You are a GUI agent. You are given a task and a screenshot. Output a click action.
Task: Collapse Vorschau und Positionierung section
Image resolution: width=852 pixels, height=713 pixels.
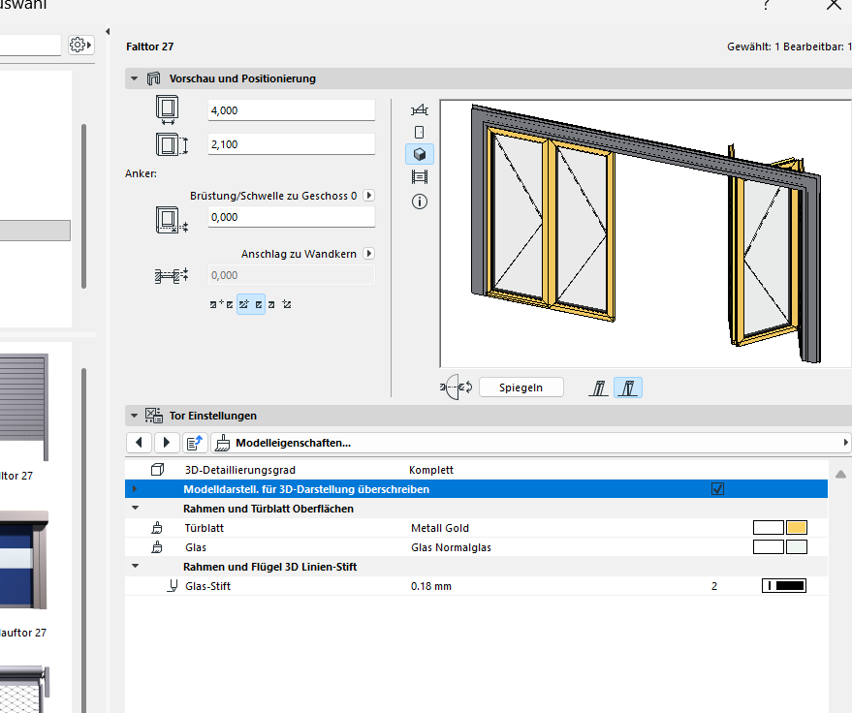click(x=134, y=78)
